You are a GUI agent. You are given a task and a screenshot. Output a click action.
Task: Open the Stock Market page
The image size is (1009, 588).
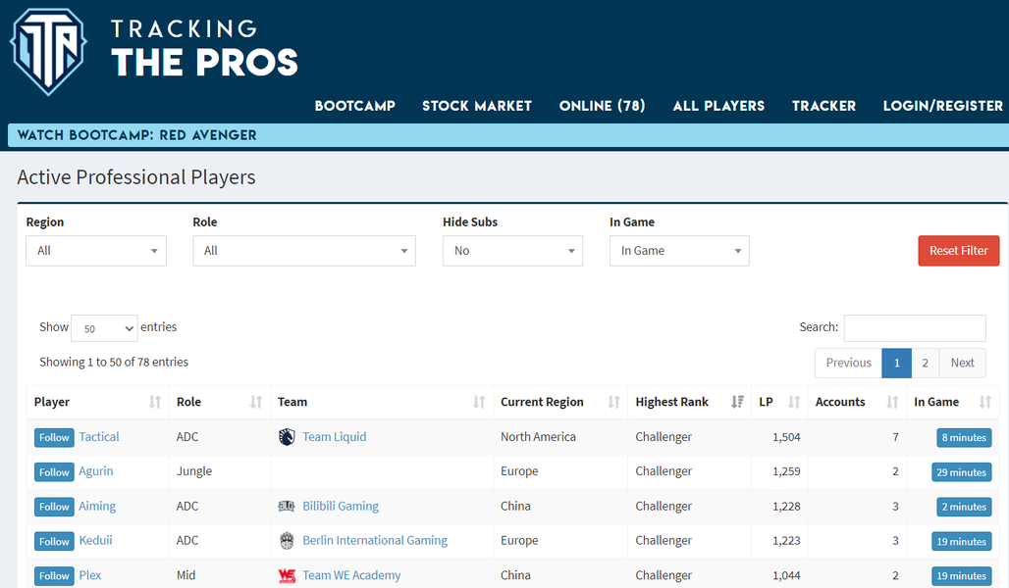click(477, 106)
